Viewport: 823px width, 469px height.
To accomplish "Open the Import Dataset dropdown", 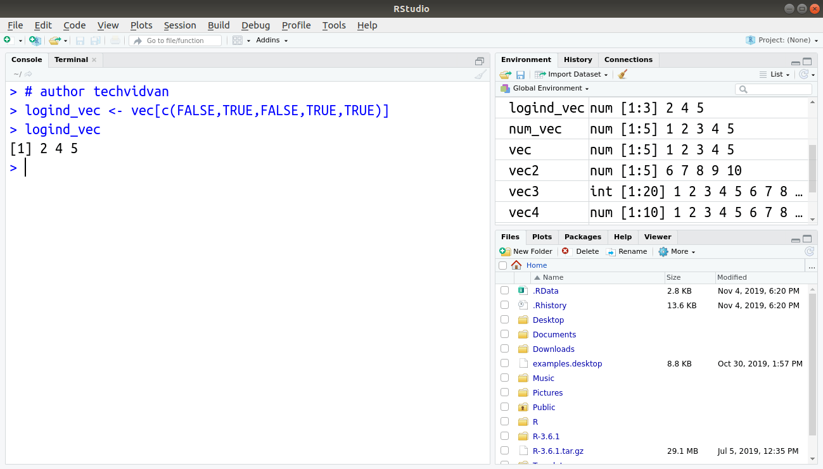I will 571,74.
